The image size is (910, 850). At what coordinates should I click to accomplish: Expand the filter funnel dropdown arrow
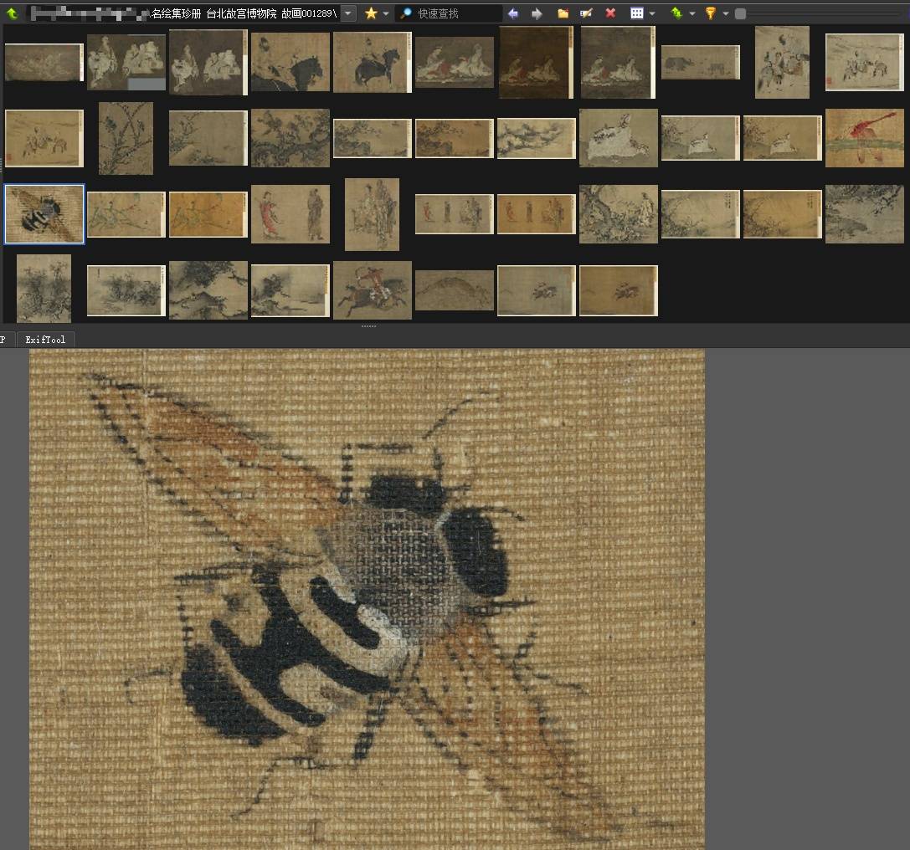(724, 13)
